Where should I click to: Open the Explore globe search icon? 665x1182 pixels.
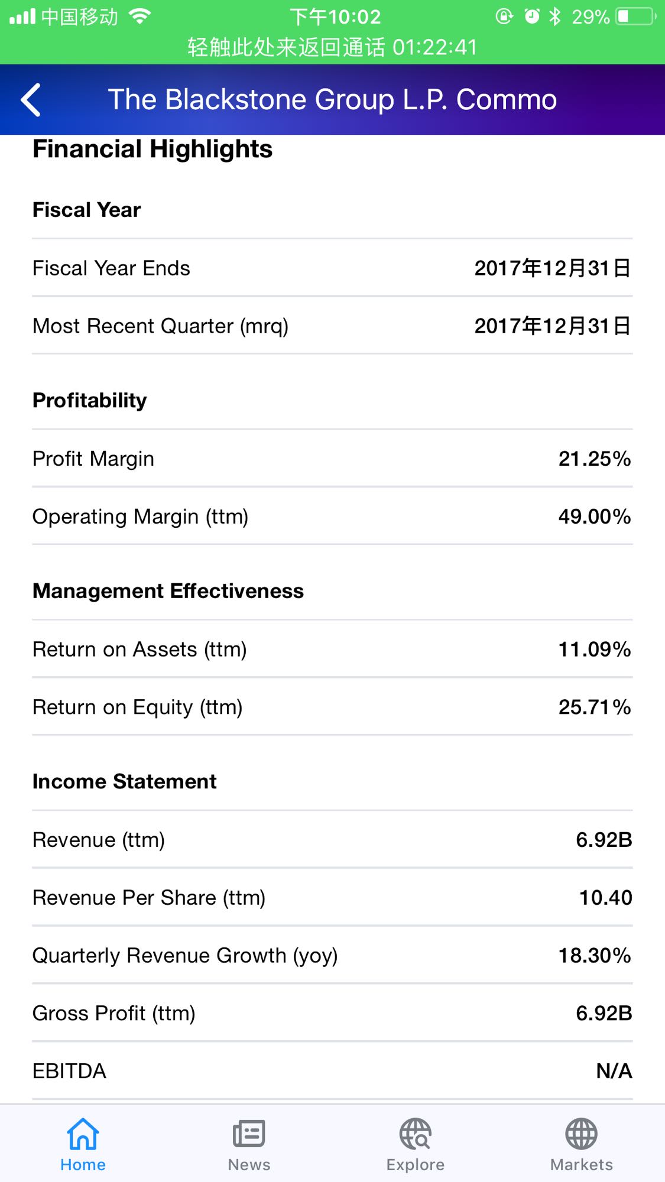click(415, 1134)
